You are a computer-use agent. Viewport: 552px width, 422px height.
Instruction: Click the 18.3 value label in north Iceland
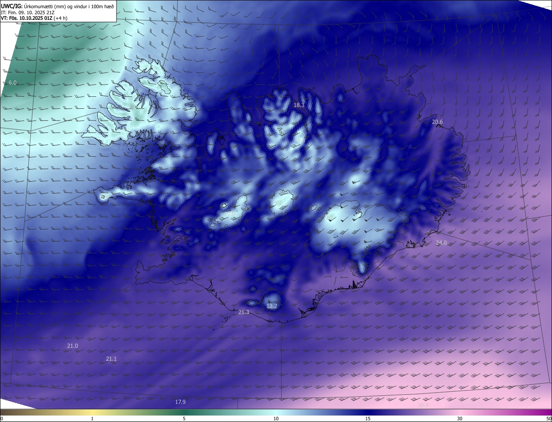click(x=299, y=105)
